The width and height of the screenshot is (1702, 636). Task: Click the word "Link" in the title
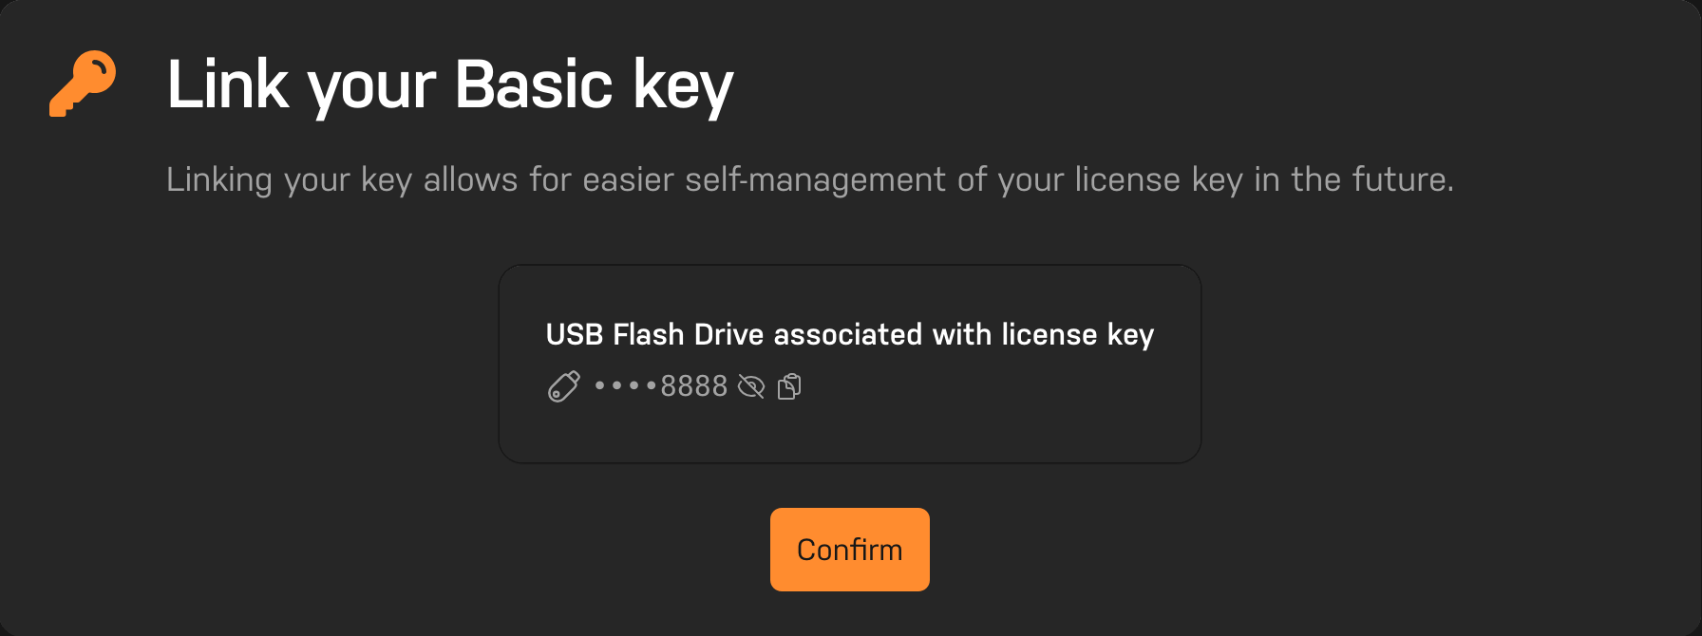(x=228, y=85)
